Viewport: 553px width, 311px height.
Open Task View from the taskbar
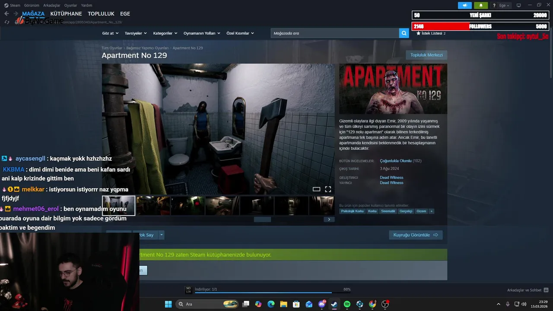point(246,304)
